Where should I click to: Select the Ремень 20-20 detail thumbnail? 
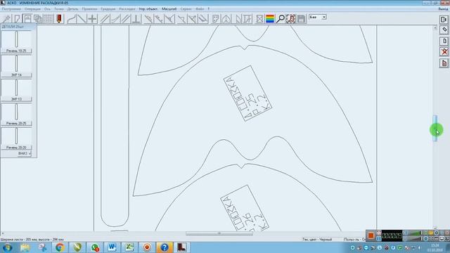pyautogui.click(x=16, y=138)
